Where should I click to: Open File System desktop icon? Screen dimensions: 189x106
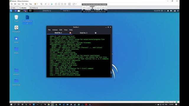tap(16, 29)
